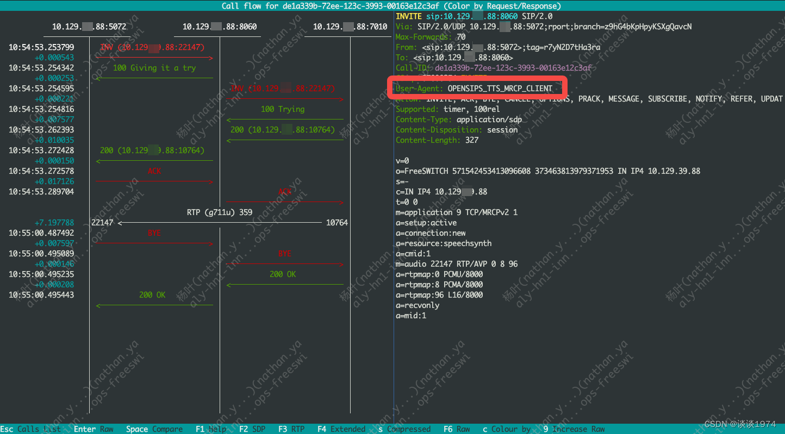Select the ACK at 10:54:53.289704
Image resolution: width=785 pixels, height=434 pixels.
coord(285,192)
